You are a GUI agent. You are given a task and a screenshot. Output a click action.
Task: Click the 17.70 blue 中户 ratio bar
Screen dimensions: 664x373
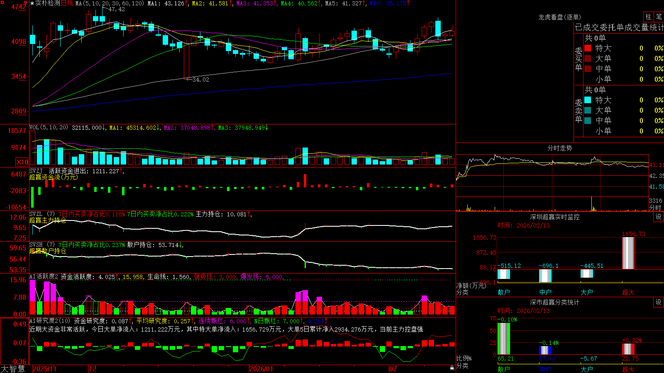(545, 350)
